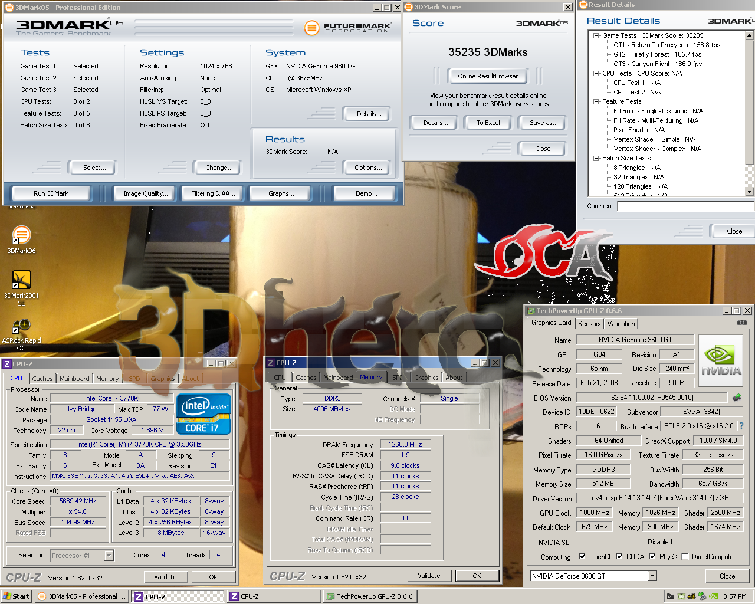Image resolution: width=755 pixels, height=604 pixels.
Task: Select GT3 - Canyon Flight tree row
Action: [x=658, y=64]
